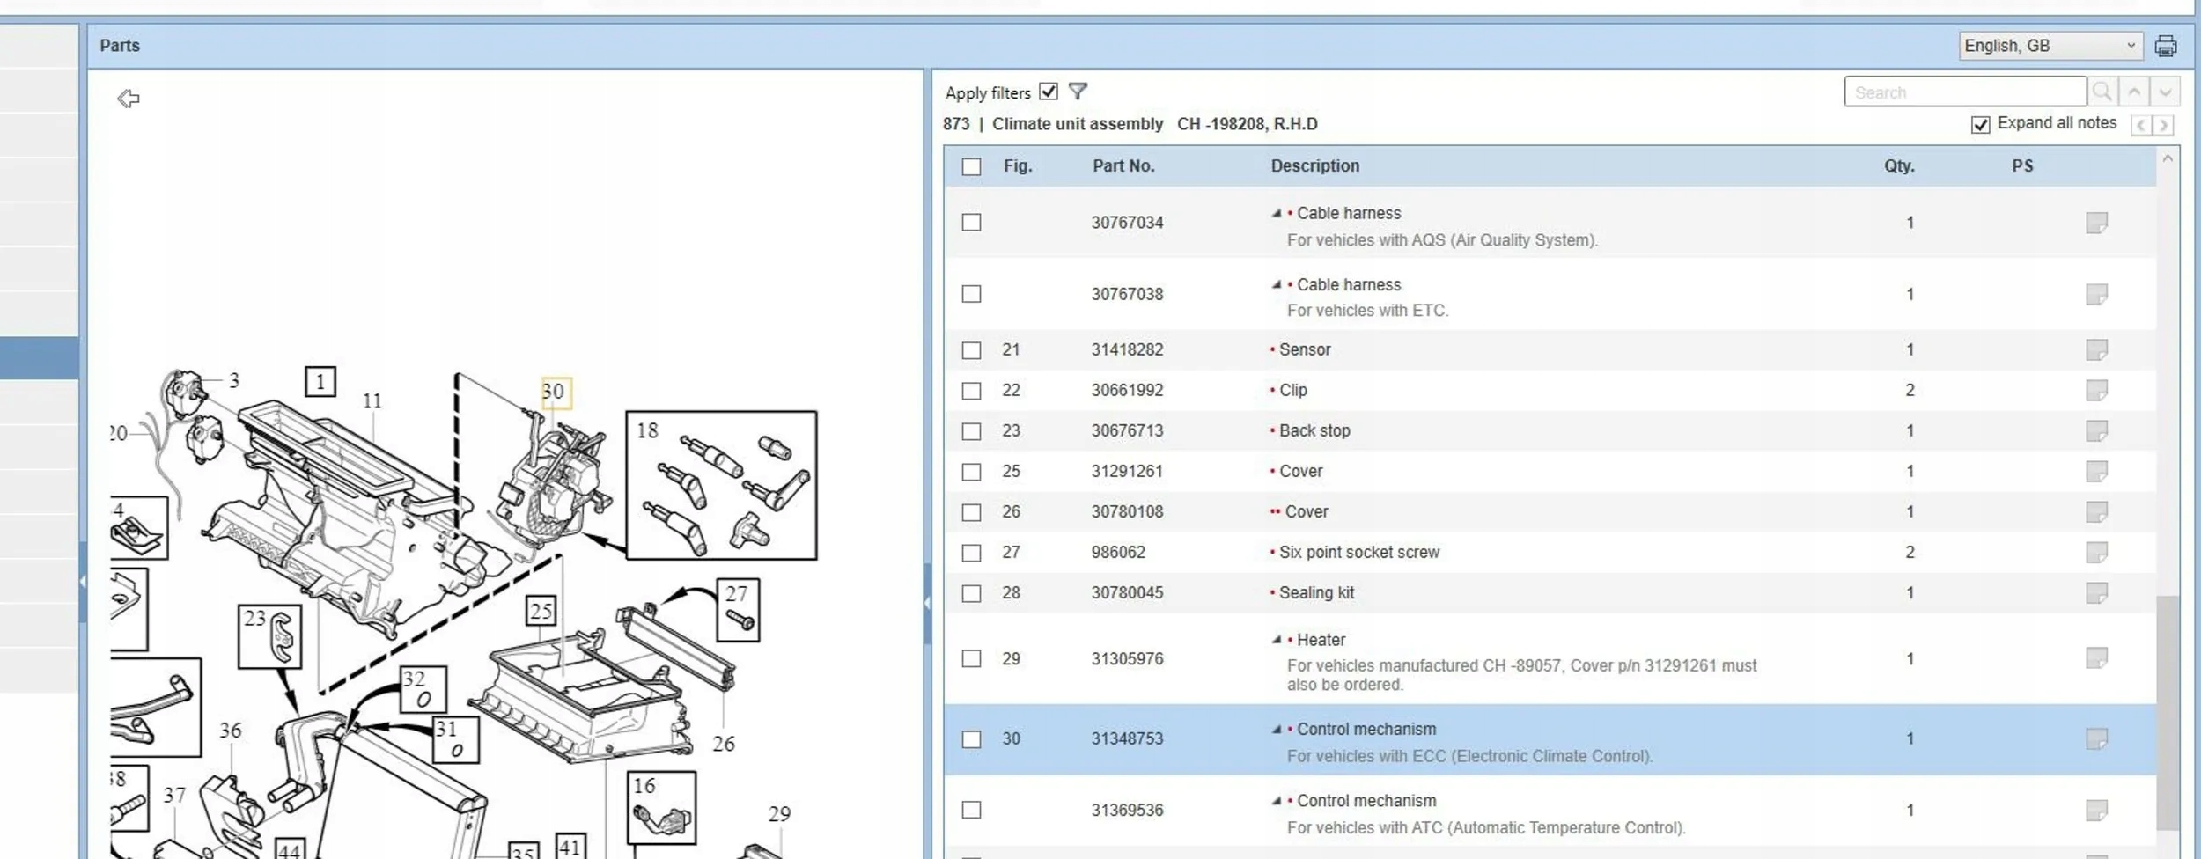Tick checkbox for Sealing kit row 28
The height and width of the screenshot is (859, 2201).
(x=971, y=593)
